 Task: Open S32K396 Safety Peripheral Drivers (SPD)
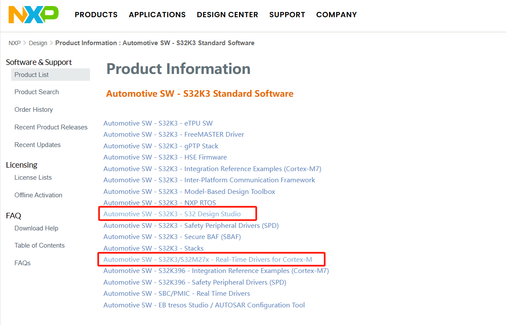195,282
